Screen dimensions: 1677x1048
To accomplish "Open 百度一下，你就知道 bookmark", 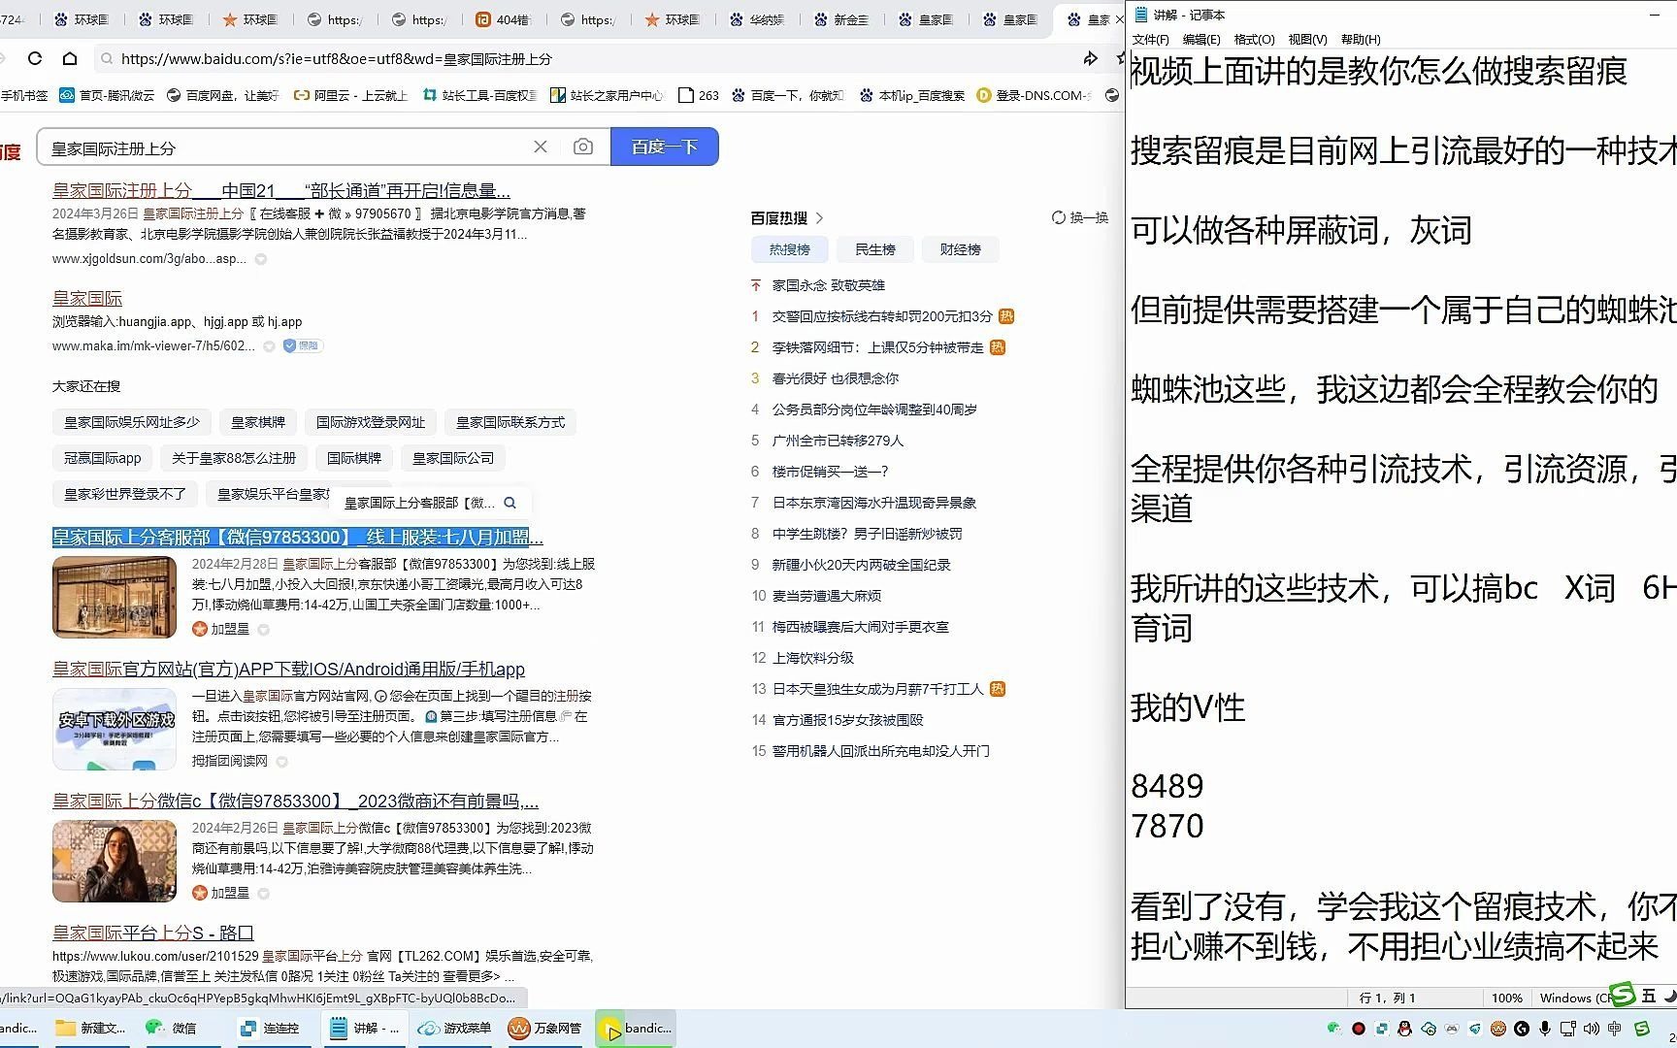I will click(x=788, y=95).
